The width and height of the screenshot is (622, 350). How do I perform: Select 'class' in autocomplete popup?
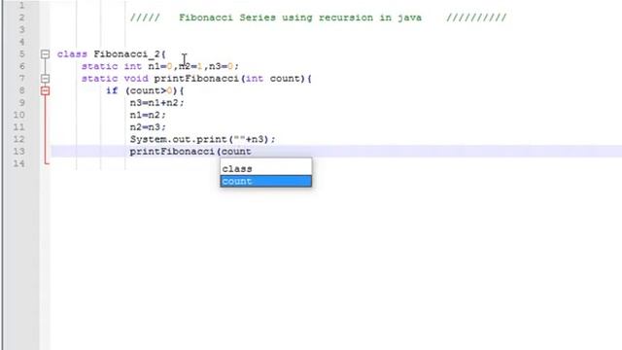[265, 168]
